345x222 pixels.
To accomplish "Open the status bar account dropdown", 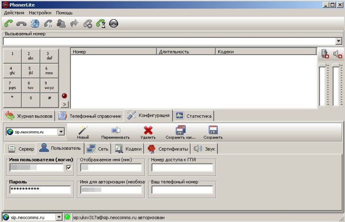I will [59, 217].
